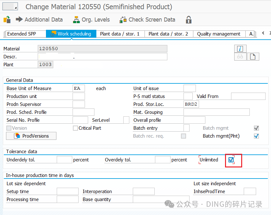The image size is (271, 215).
Task: Click the Overall profile field
Action: pos(194,120)
